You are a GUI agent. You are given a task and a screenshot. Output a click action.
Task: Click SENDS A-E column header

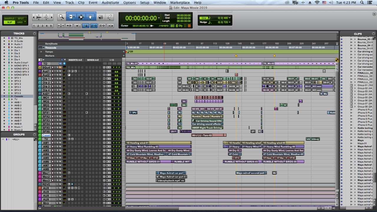tap(93, 60)
